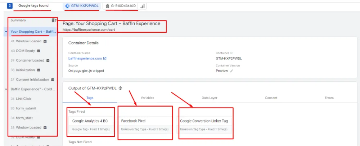Click the external-link icon next to baffinexperience.com
Viewport: 360px width, 146px height.
click(105, 58)
